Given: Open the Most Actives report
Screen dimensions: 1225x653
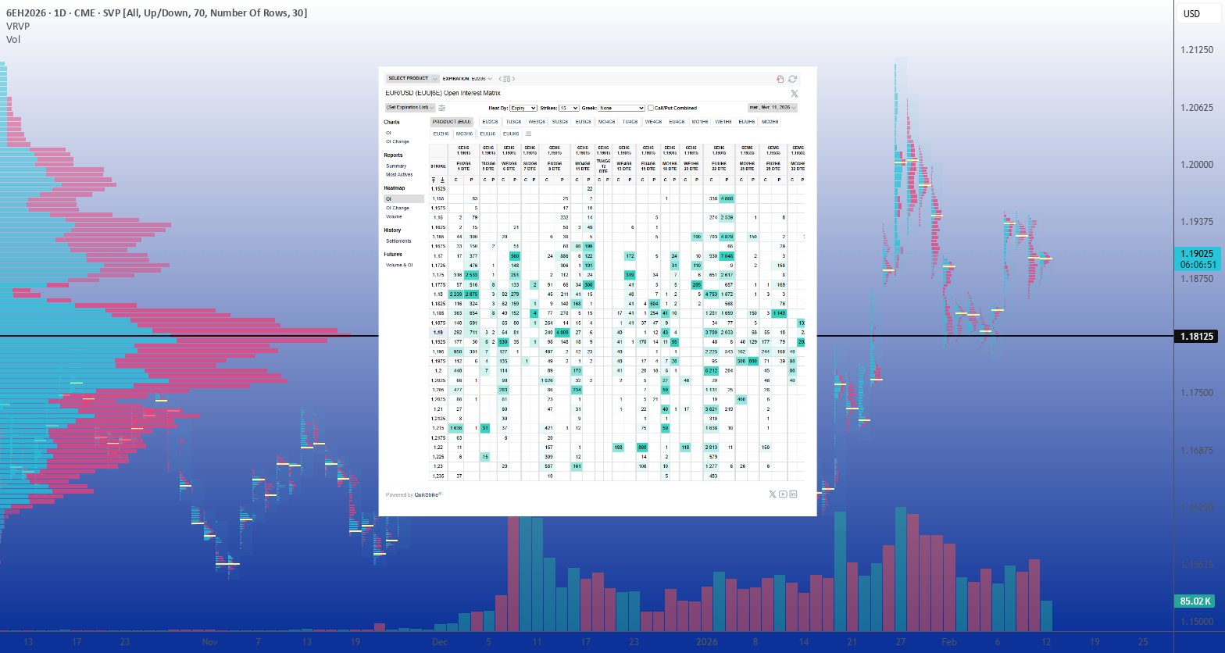Looking at the screenshot, I should pos(398,174).
